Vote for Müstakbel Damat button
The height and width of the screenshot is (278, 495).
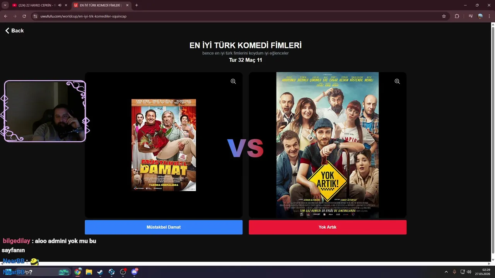[164, 227]
